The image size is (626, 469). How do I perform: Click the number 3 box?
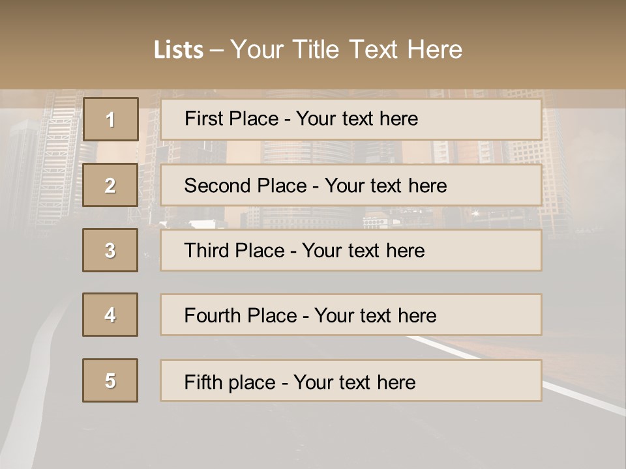[x=110, y=250]
